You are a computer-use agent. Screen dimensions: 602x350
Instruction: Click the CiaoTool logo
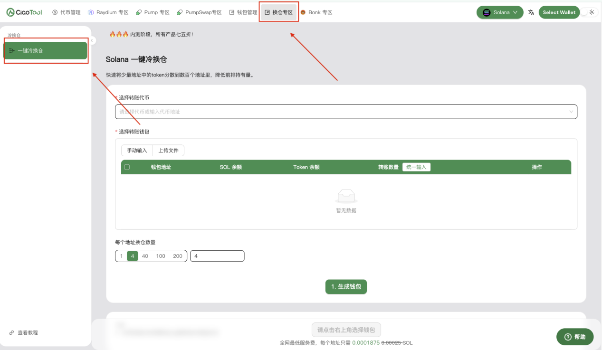pyautogui.click(x=24, y=12)
